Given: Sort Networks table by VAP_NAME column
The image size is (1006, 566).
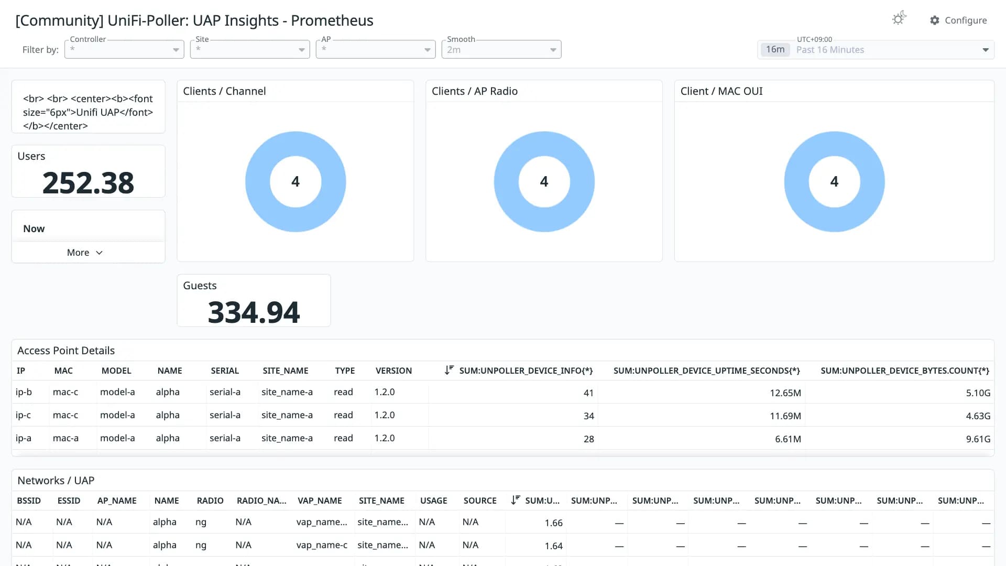Looking at the screenshot, I should [x=320, y=500].
